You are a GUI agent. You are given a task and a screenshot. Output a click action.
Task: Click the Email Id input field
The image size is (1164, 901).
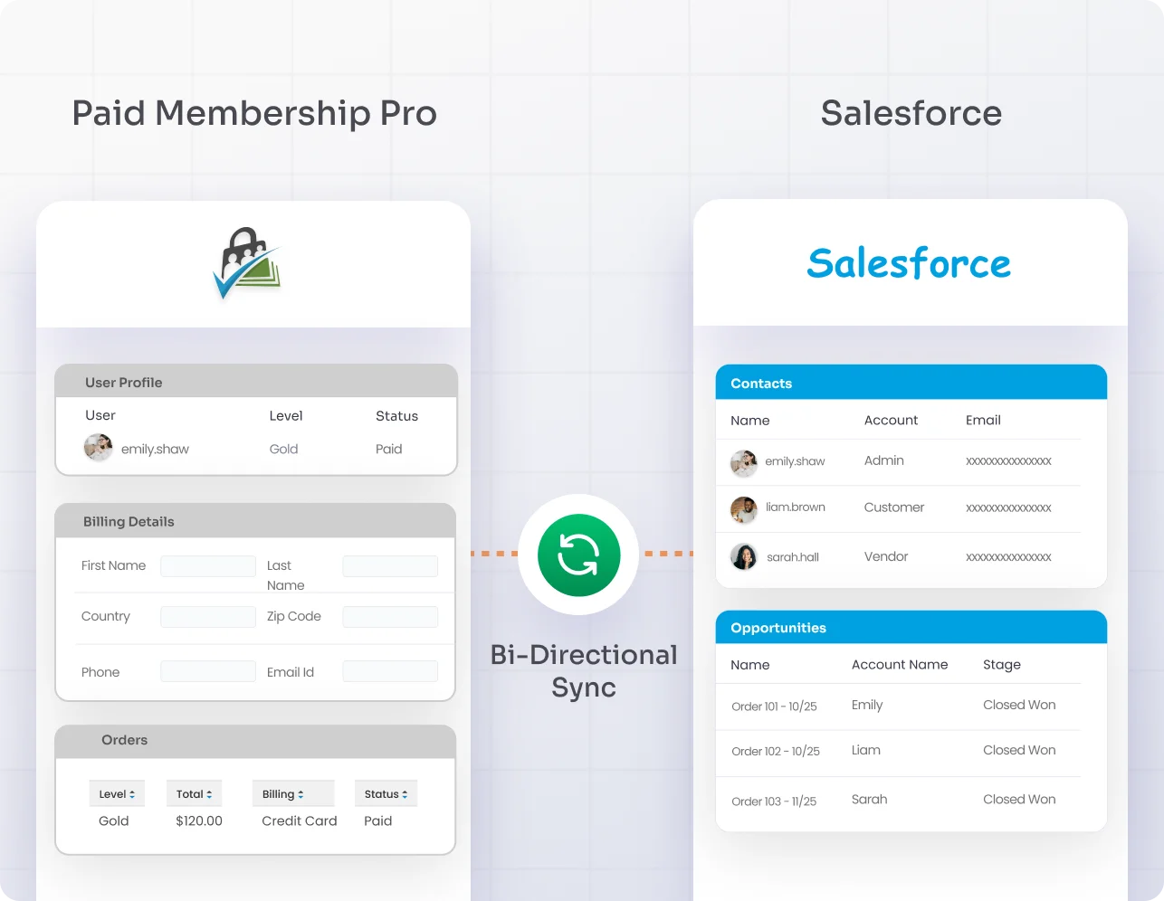(x=390, y=671)
